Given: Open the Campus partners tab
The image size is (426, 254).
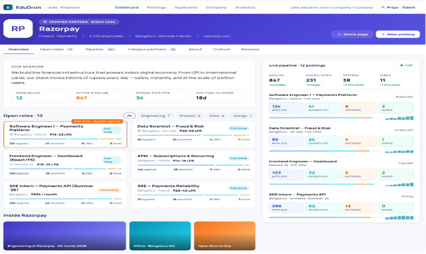Looking at the screenshot, I should [152, 49].
